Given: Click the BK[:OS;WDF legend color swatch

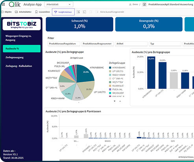Looking at the screenshot, I should click(x=110, y=93).
